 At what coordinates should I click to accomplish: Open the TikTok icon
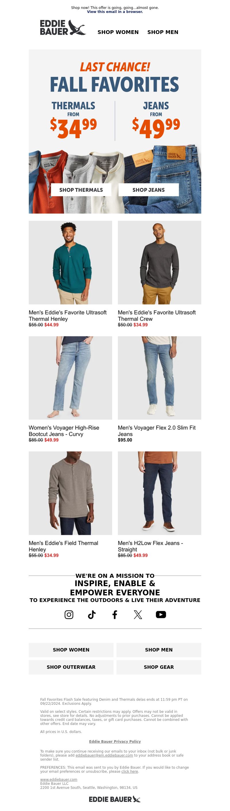point(92,614)
